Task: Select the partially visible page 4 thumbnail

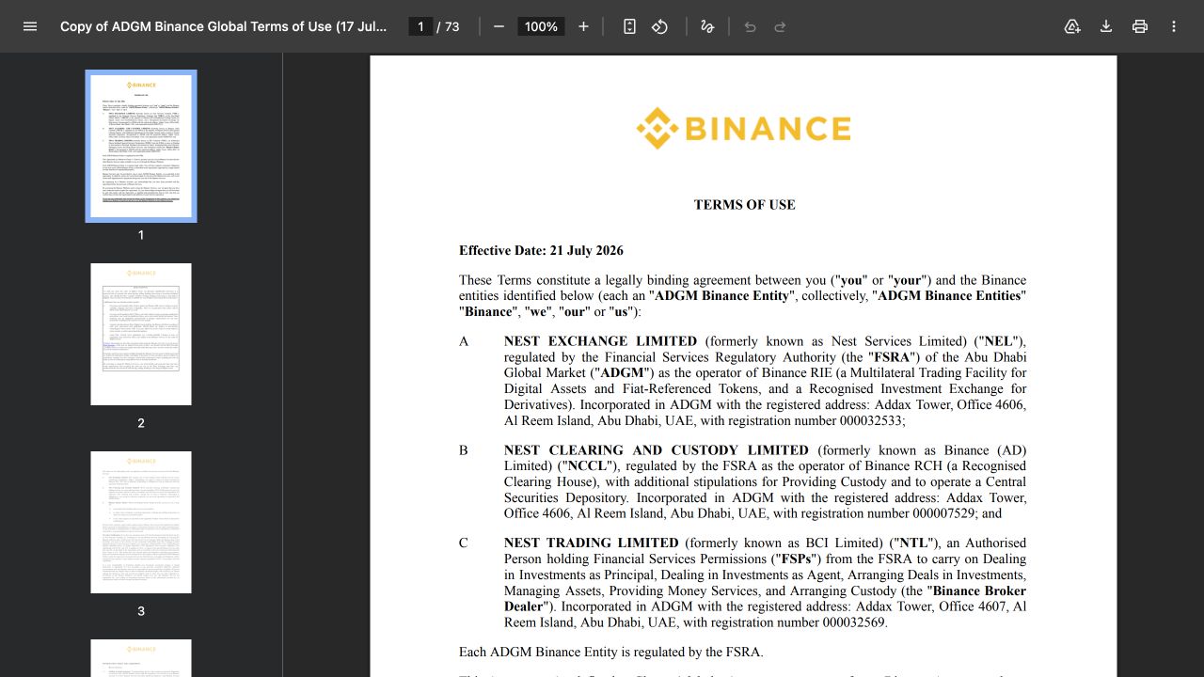Action: (141, 658)
